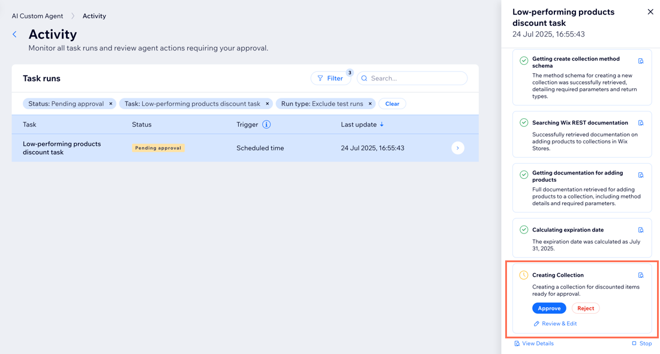This screenshot has height=354, width=660.
Task: Clear all applied filters
Action: click(392, 104)
